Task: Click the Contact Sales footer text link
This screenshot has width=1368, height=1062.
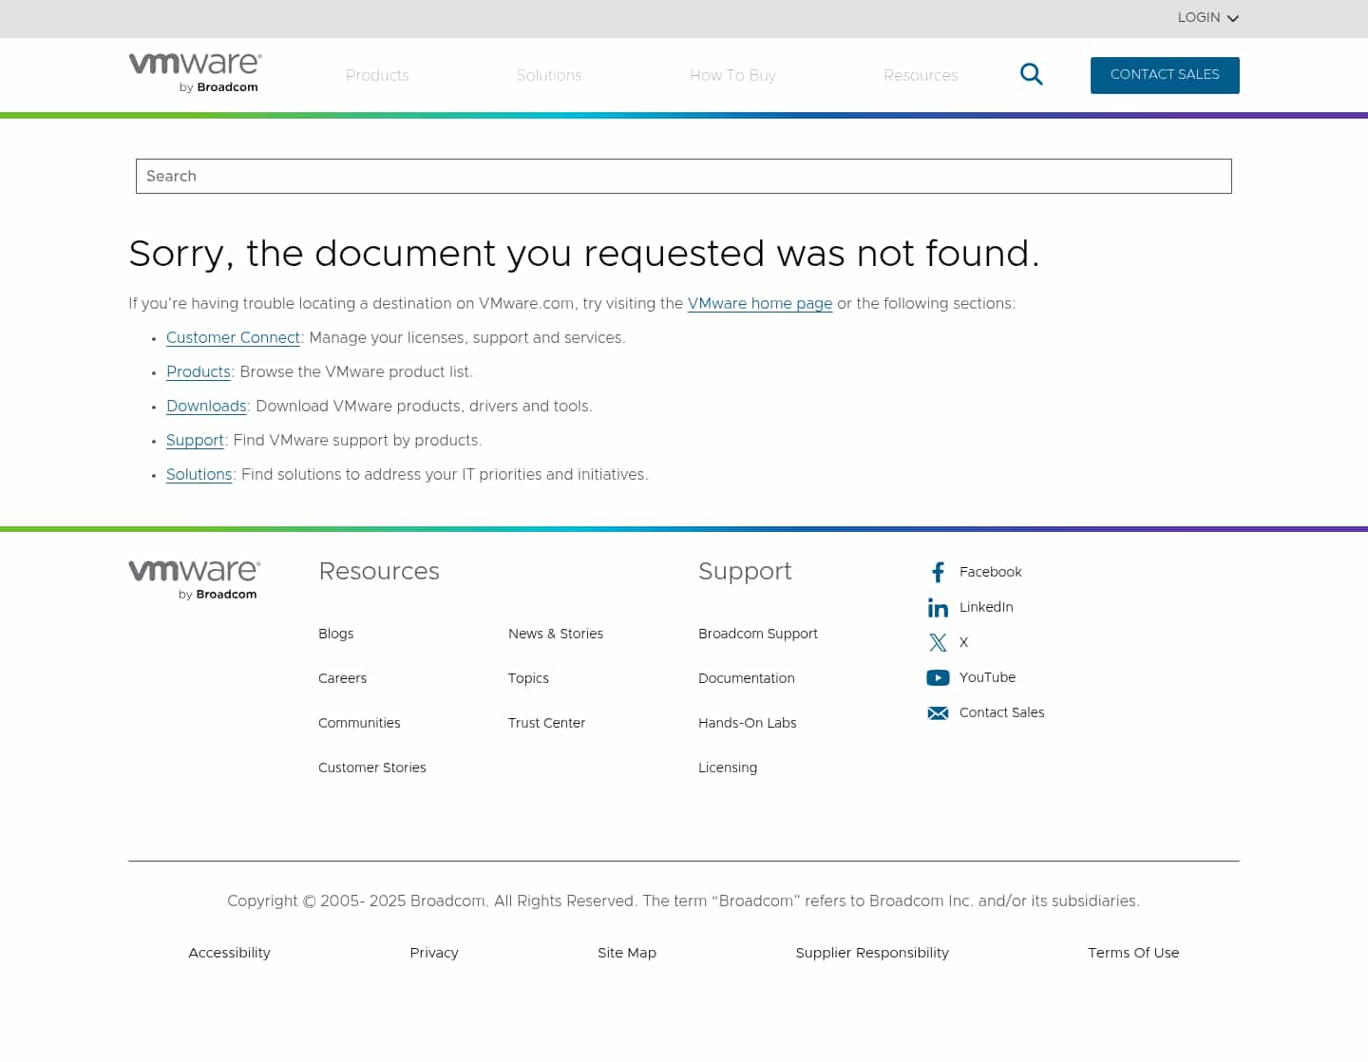Action: point(1002,712)
